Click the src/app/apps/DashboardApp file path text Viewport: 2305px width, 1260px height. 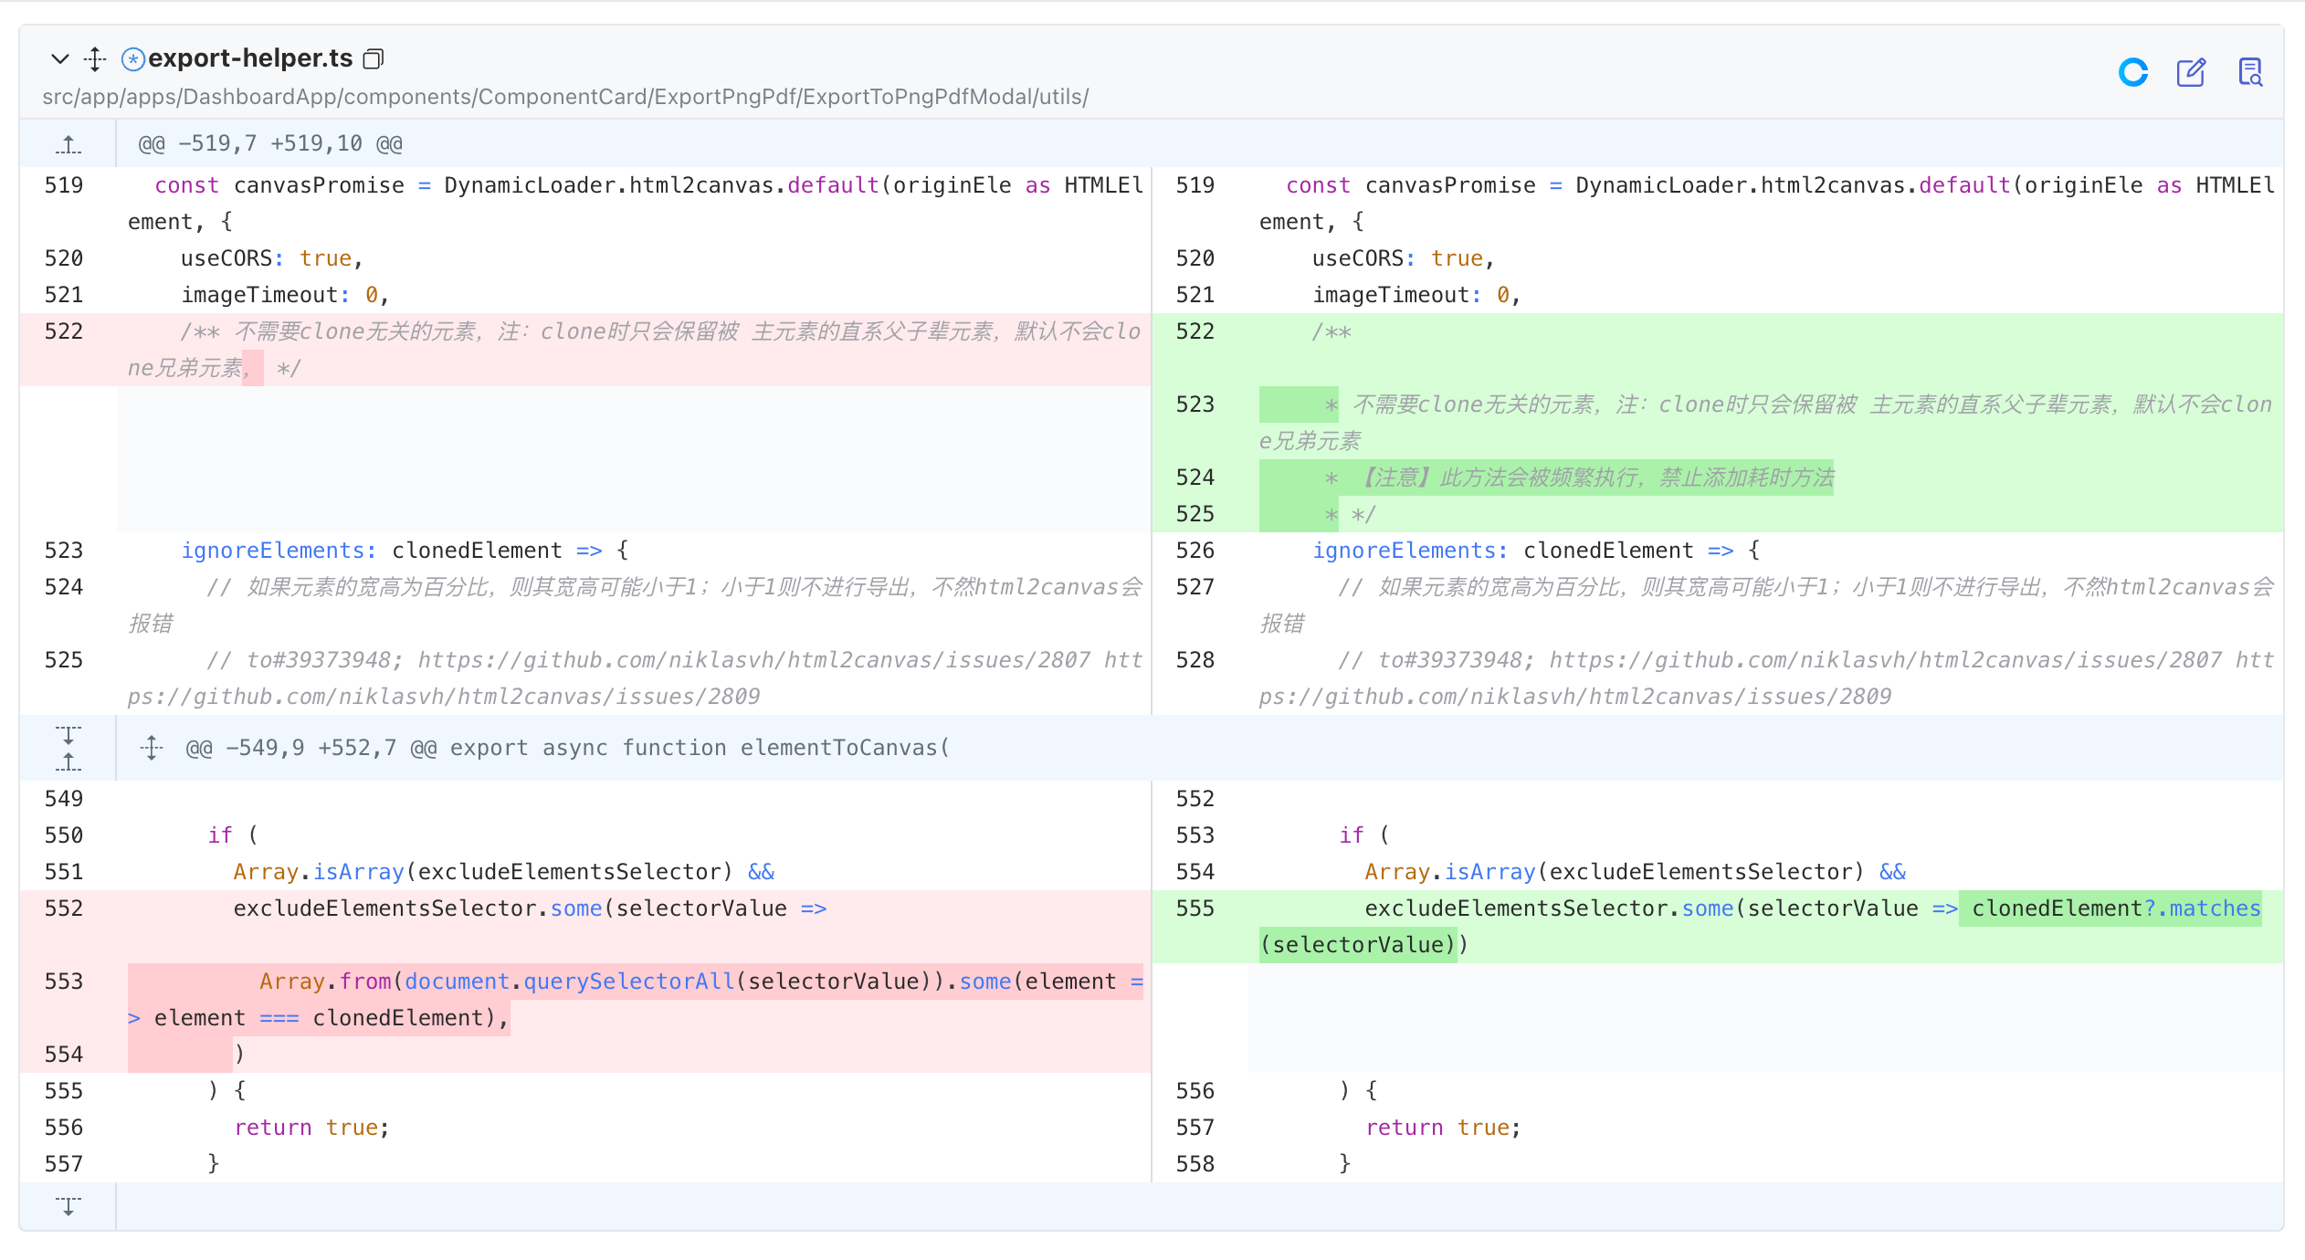[565, 97]
